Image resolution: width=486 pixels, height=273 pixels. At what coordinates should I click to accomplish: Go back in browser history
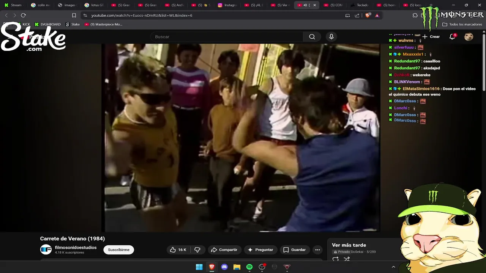6,15
